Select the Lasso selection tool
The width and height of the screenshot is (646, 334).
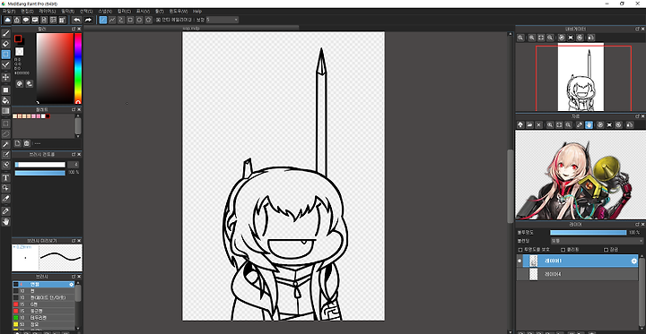coord(5,133)
